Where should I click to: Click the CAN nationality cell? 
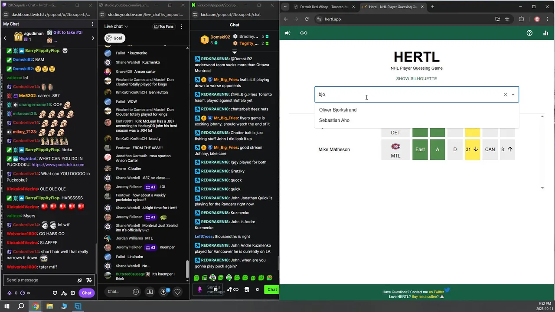[490, 149]
